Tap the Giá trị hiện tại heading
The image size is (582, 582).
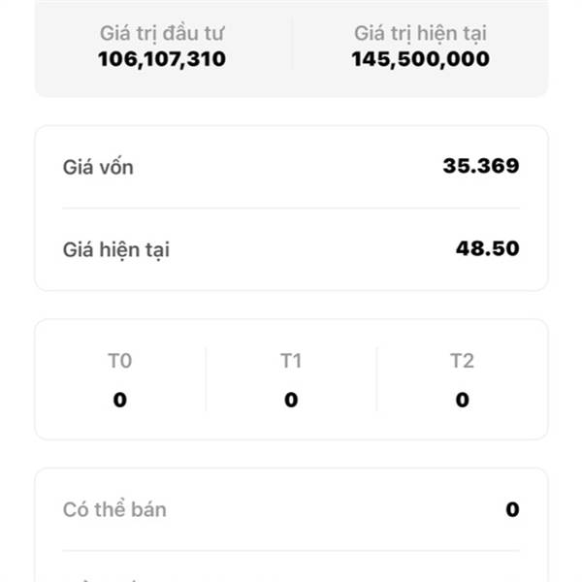point(420,33)
